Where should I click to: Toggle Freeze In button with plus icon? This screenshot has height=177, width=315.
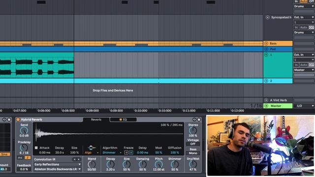point(131,153)
